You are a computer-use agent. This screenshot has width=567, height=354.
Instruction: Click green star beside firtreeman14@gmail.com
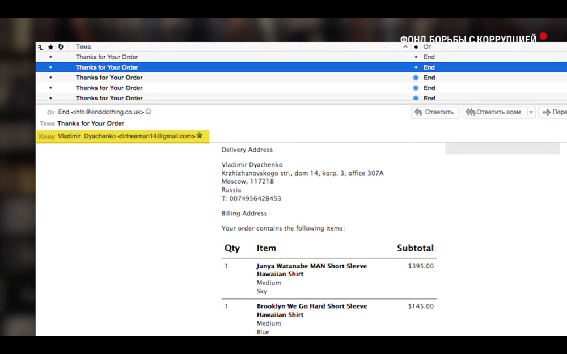pos(199,135)
